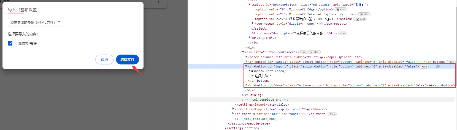This screenshot has width=457, height=130.
Task: Click the id="import" attribute in selected row
Action: pyautogui.click(x=278, y=66)
